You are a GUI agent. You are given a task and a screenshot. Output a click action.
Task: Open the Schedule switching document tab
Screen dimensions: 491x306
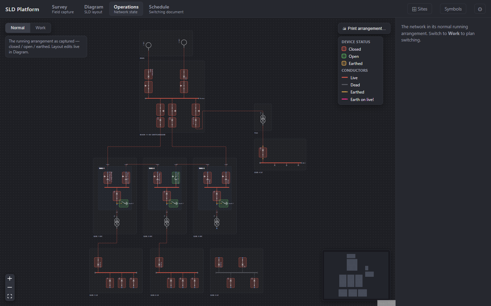click(166, 9)
